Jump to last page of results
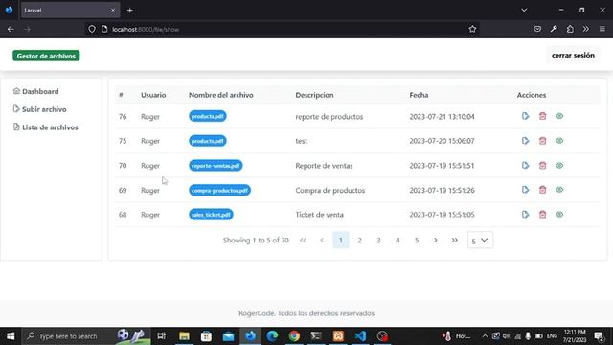This screenshot has width=613, height=345. pyautogui.click(x=454, y=241)
